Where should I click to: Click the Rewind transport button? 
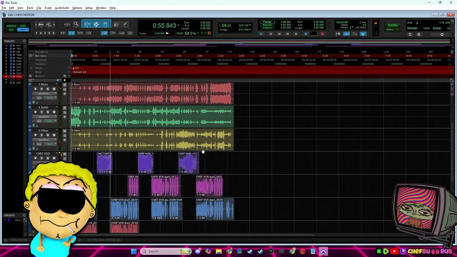279,34
